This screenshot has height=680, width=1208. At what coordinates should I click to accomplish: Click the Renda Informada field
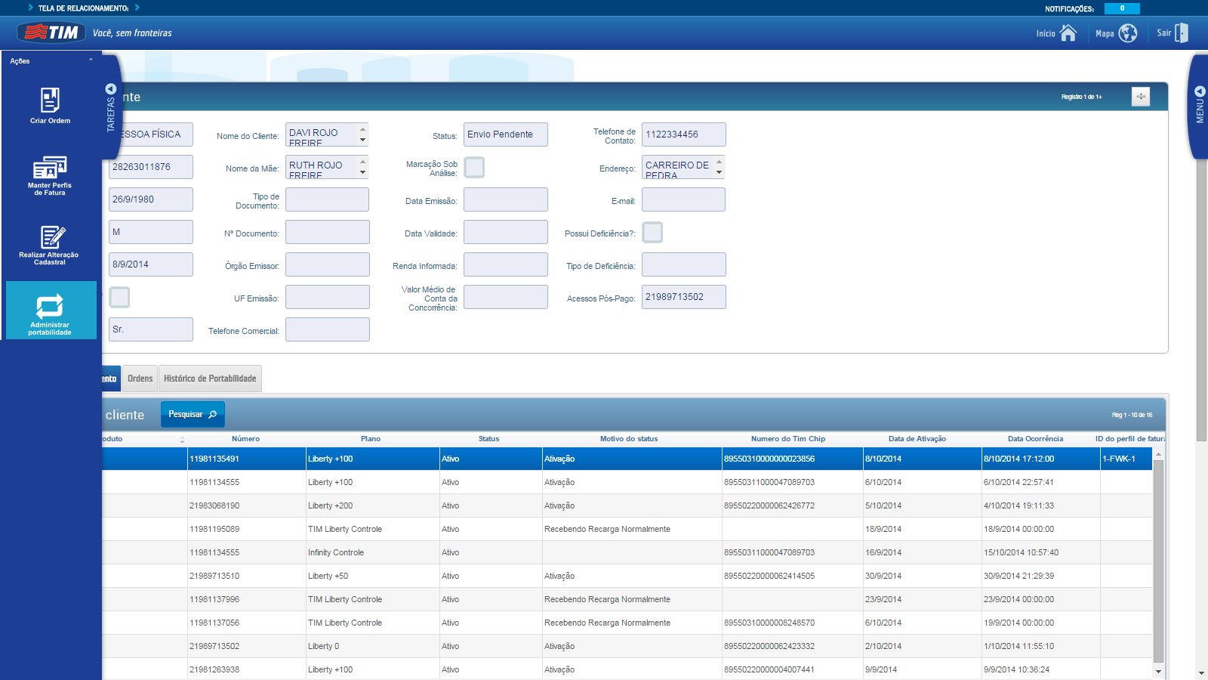tap(506, 264)
